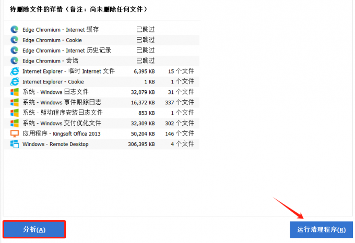
Task: Click the 302 个文件 count
Action: [x=180, y=123]
